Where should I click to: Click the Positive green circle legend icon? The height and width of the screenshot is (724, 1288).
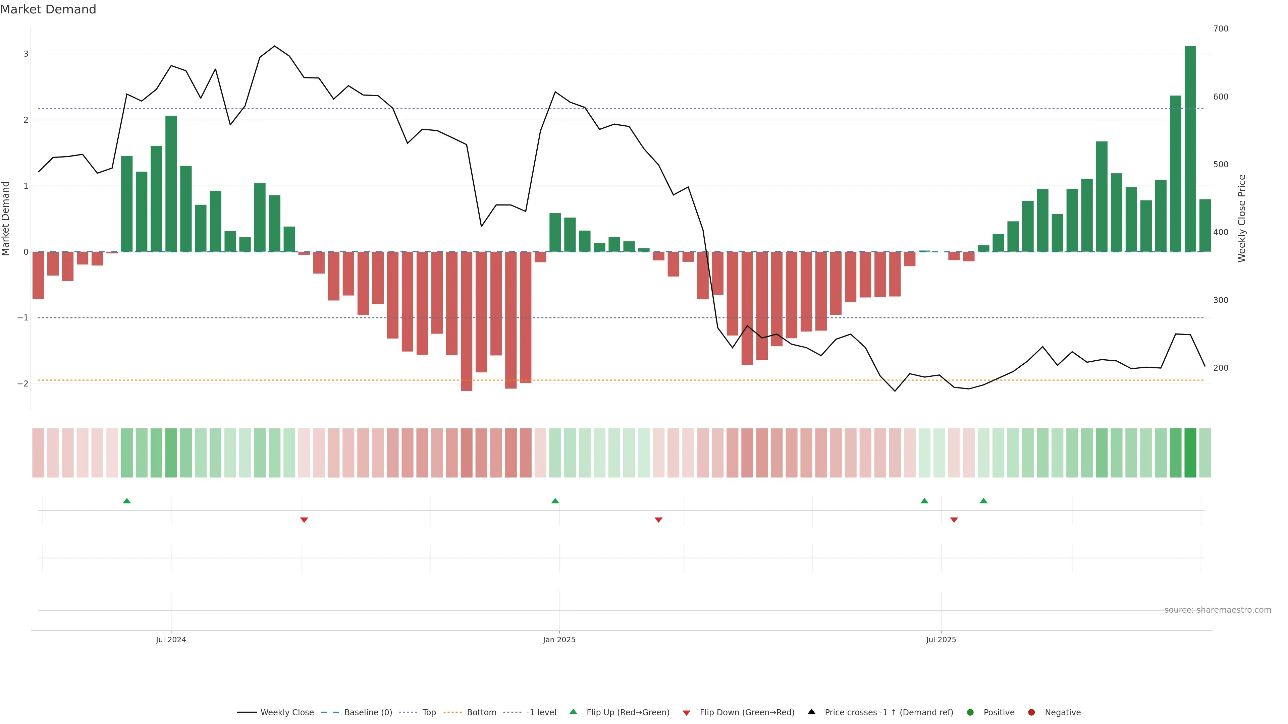pyautogui.click(x=970, y=713)
